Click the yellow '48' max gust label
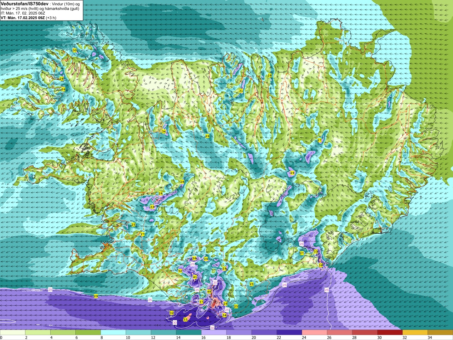The width and height of the screenshot is (453, 340). (209, 292)
